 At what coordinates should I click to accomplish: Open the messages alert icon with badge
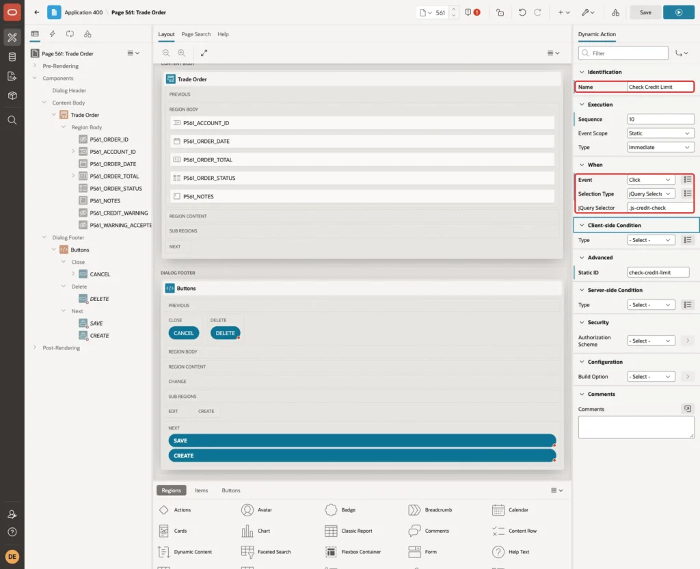472,12
